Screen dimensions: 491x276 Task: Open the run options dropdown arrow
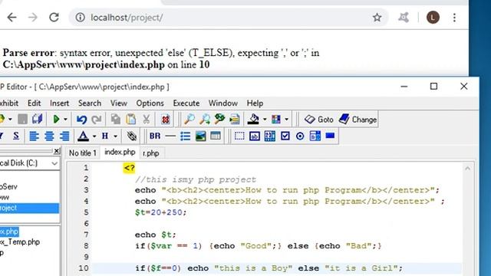coord(65,120)
